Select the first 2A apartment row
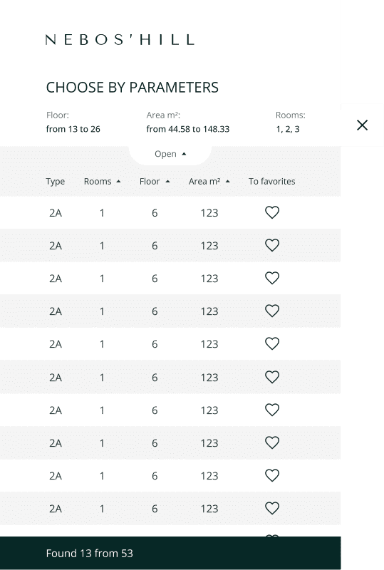The image size is (384, 570). click(x=170, y=212)
